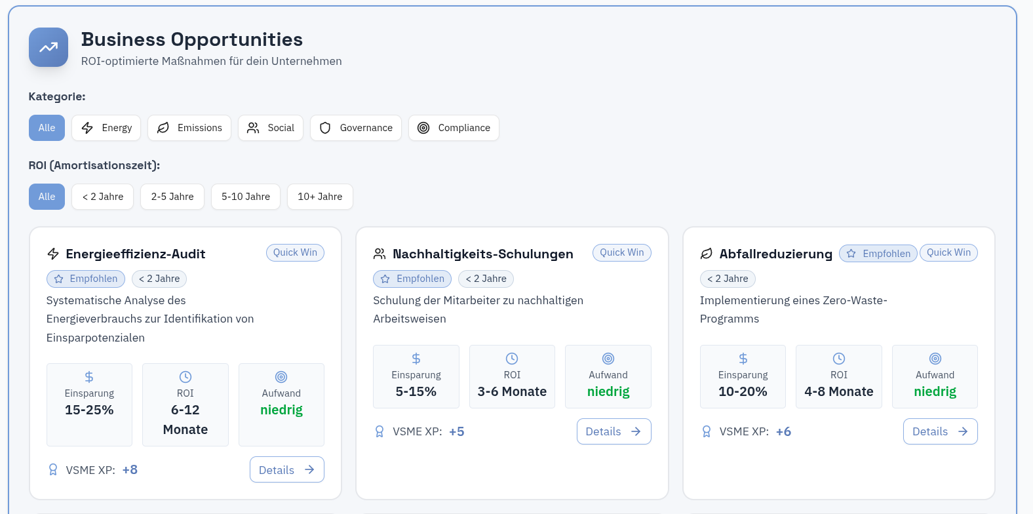
Task: Open Details for Abfallreduzierung
Action: (941, 431)
